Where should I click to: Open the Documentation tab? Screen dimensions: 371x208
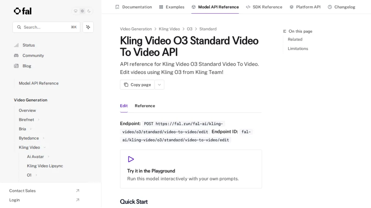coord(134,7)
